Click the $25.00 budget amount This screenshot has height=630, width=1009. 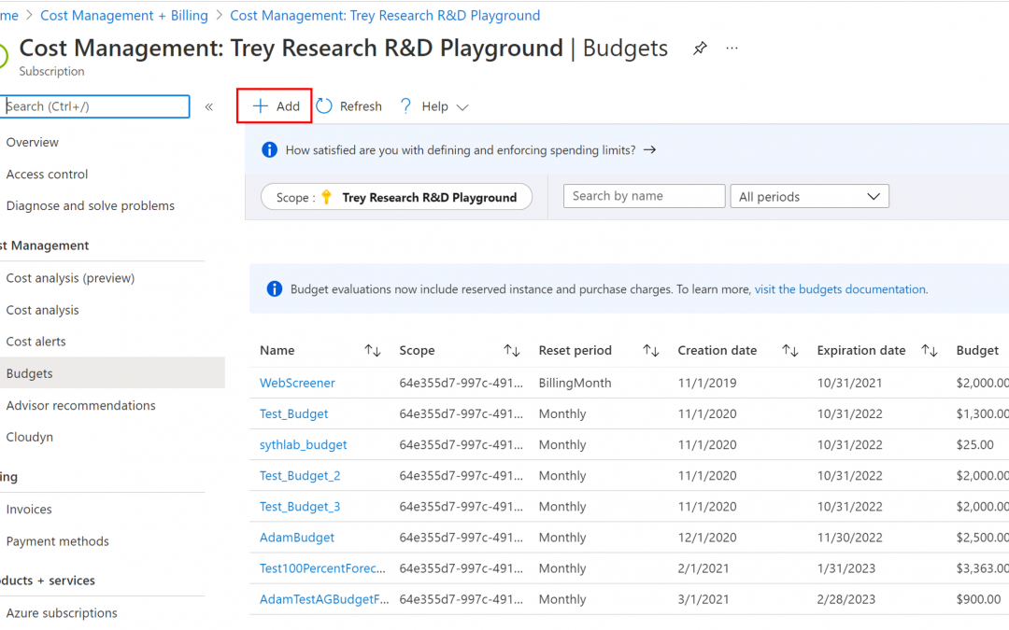974,445
